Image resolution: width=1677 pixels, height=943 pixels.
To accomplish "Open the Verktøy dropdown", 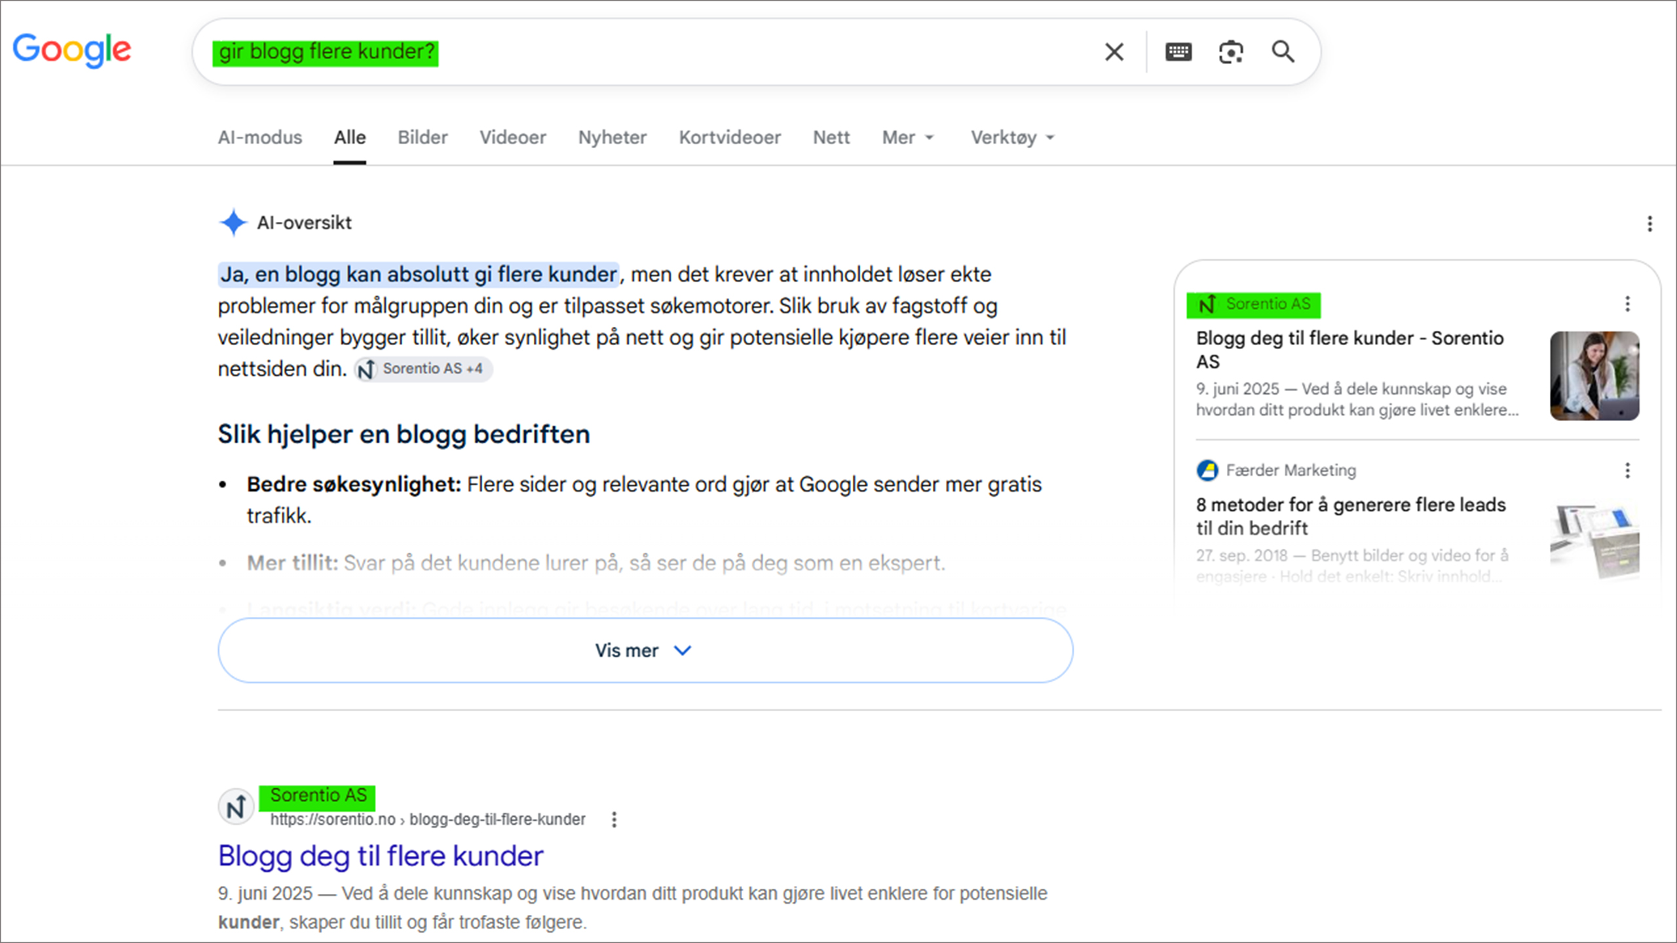I will (x=1012, y=138).
